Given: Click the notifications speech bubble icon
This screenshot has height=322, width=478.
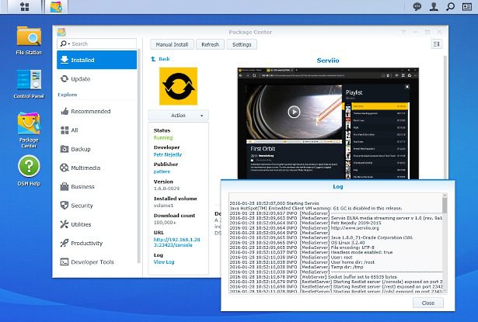Looking at the screenshot, I should click(417, 6).
